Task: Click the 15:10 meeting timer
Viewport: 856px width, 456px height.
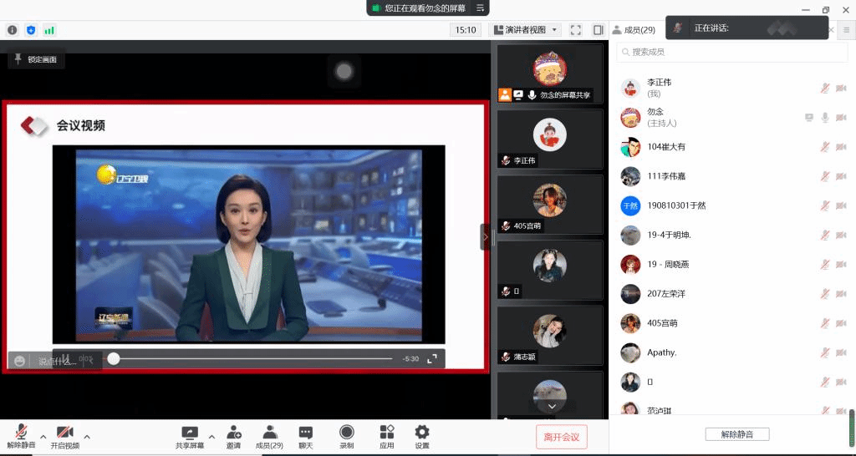Action: click(x=466, y=30)
